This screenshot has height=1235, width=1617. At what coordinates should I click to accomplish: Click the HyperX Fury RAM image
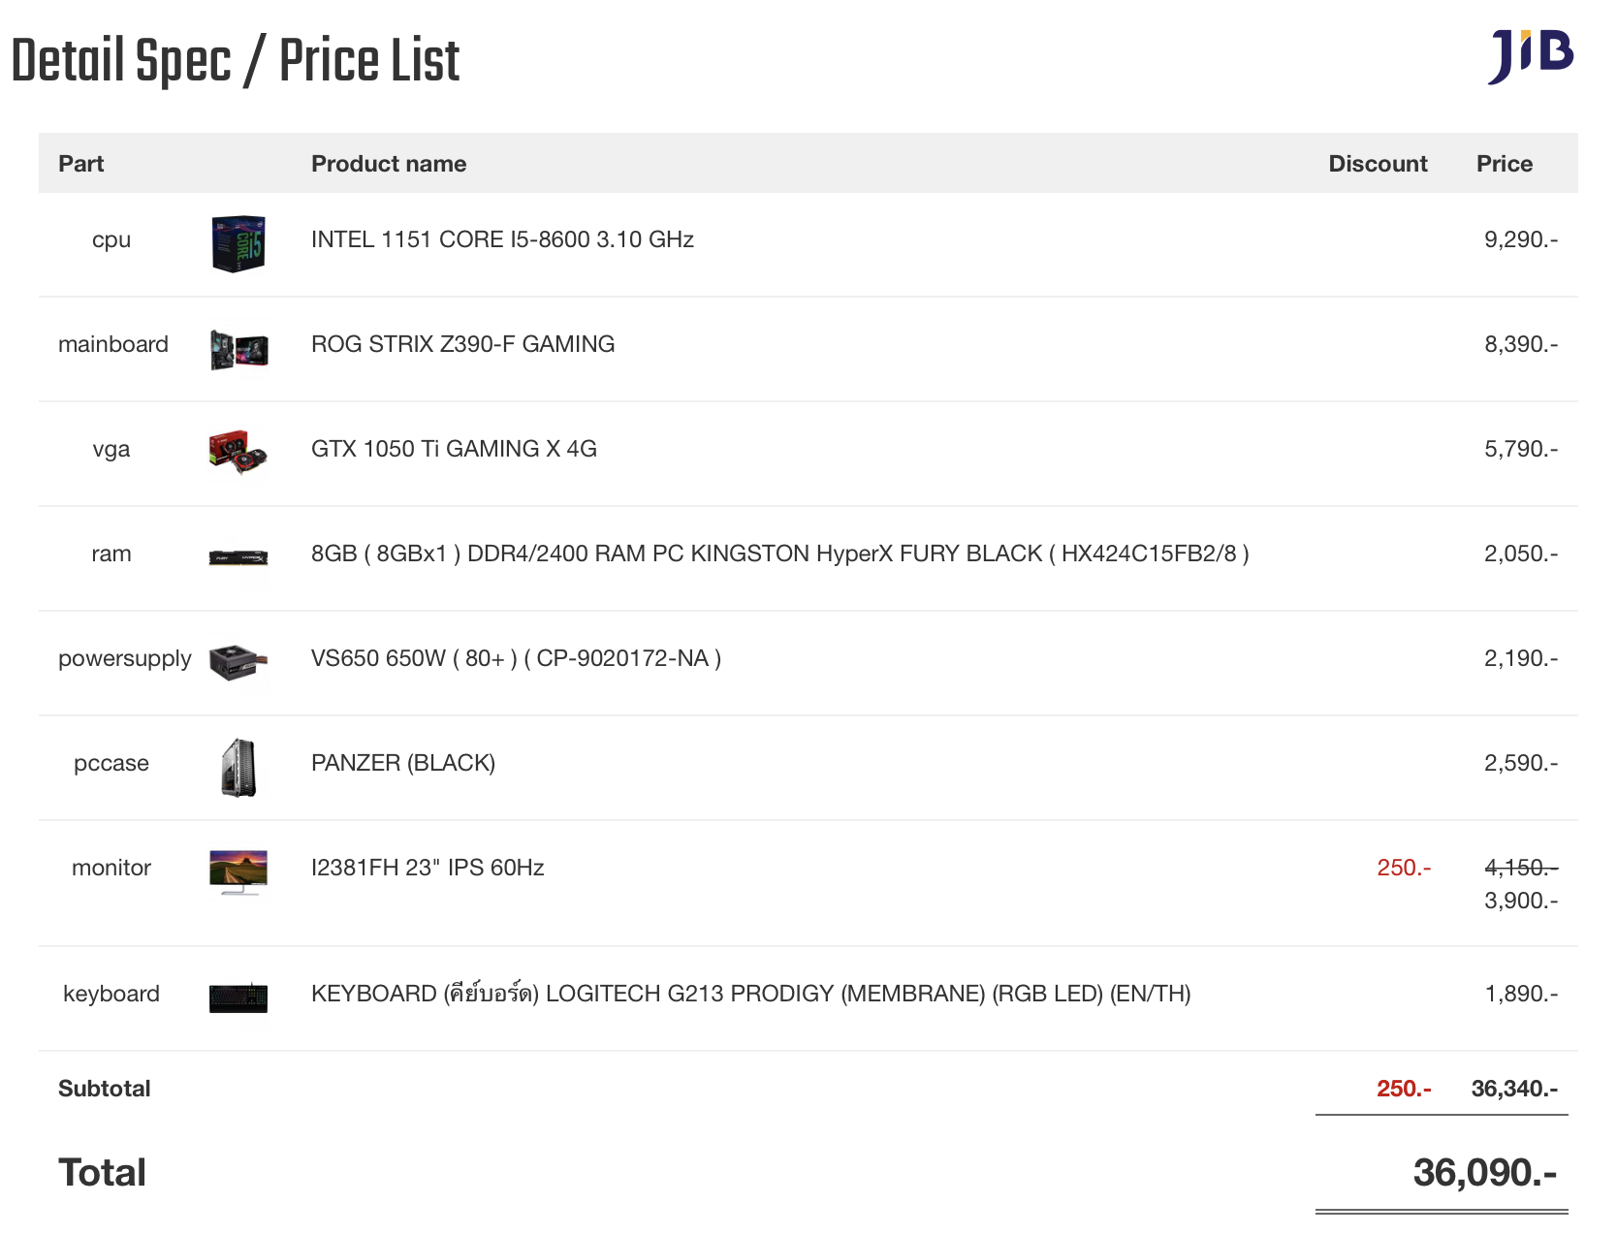point(238,557)
